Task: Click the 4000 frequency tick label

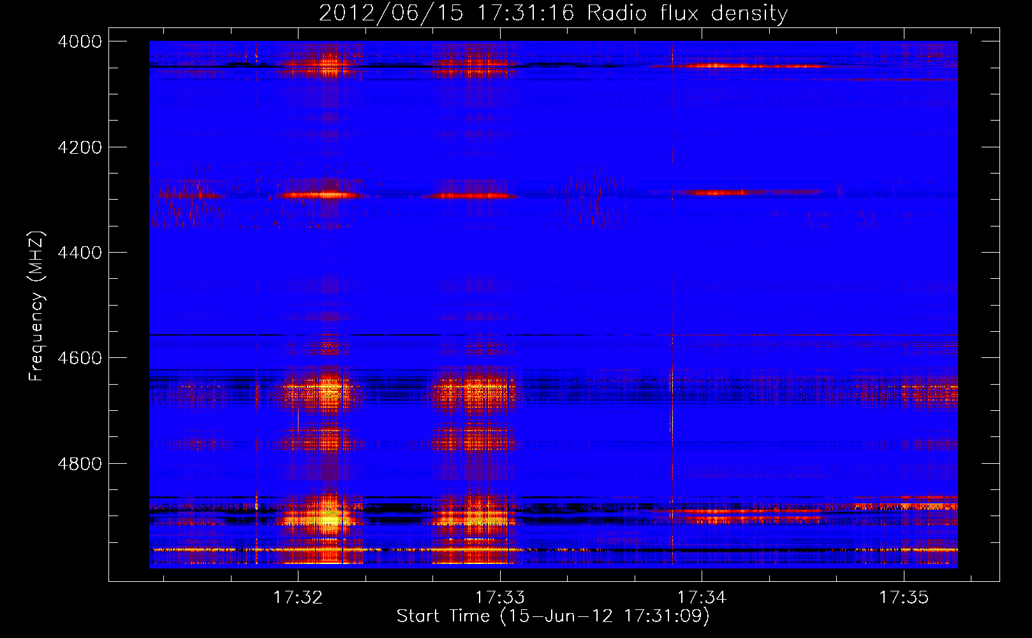Action: tap(80, 41)
